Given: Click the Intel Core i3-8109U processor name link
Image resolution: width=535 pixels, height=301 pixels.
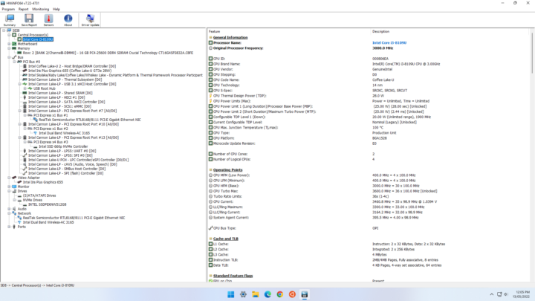Looking at the screenshot, I should (389, 42).
